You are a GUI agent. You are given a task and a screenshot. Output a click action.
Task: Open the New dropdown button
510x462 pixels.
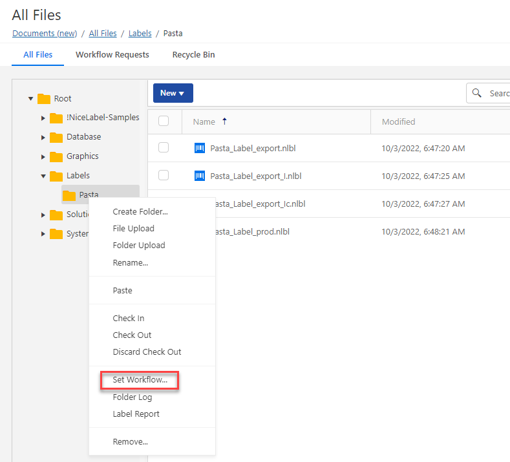[x=173, y=93]
